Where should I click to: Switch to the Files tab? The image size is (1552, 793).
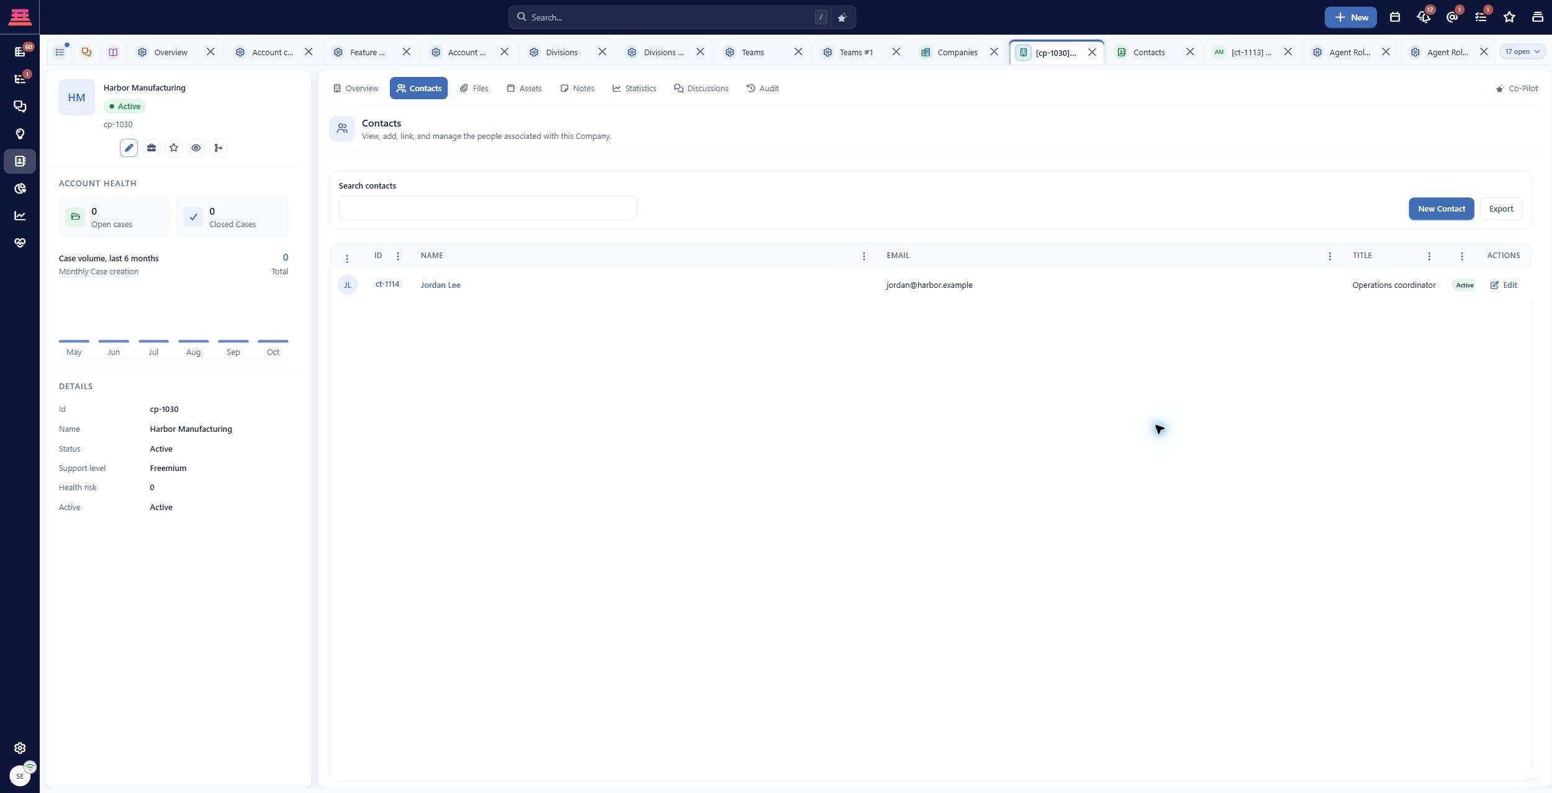(x=474, y=89)
